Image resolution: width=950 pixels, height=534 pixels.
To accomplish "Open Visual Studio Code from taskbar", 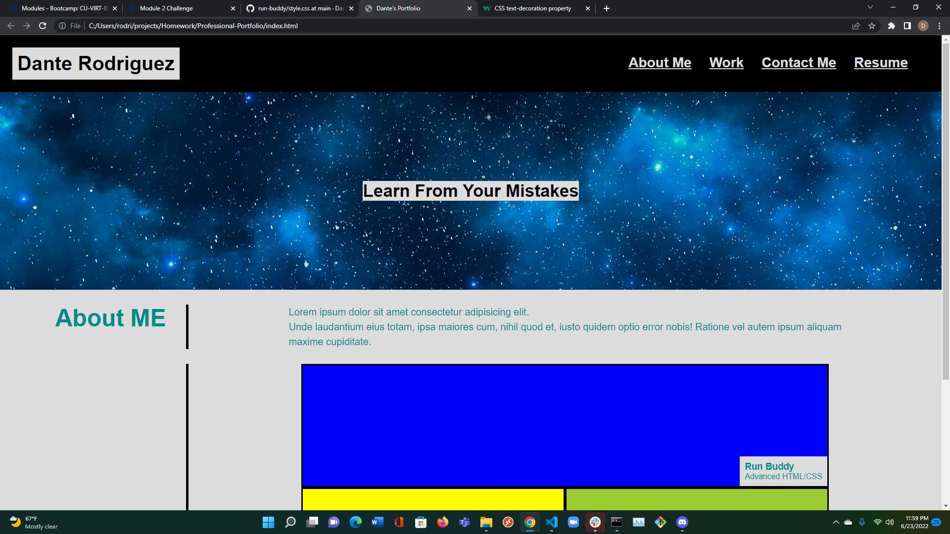I will (551, 522).
